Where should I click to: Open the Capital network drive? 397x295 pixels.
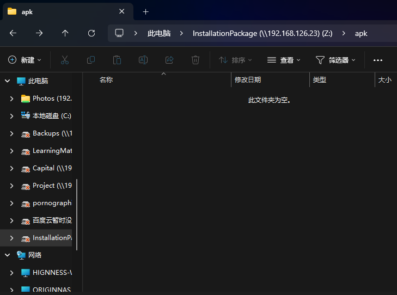(52, 168)
